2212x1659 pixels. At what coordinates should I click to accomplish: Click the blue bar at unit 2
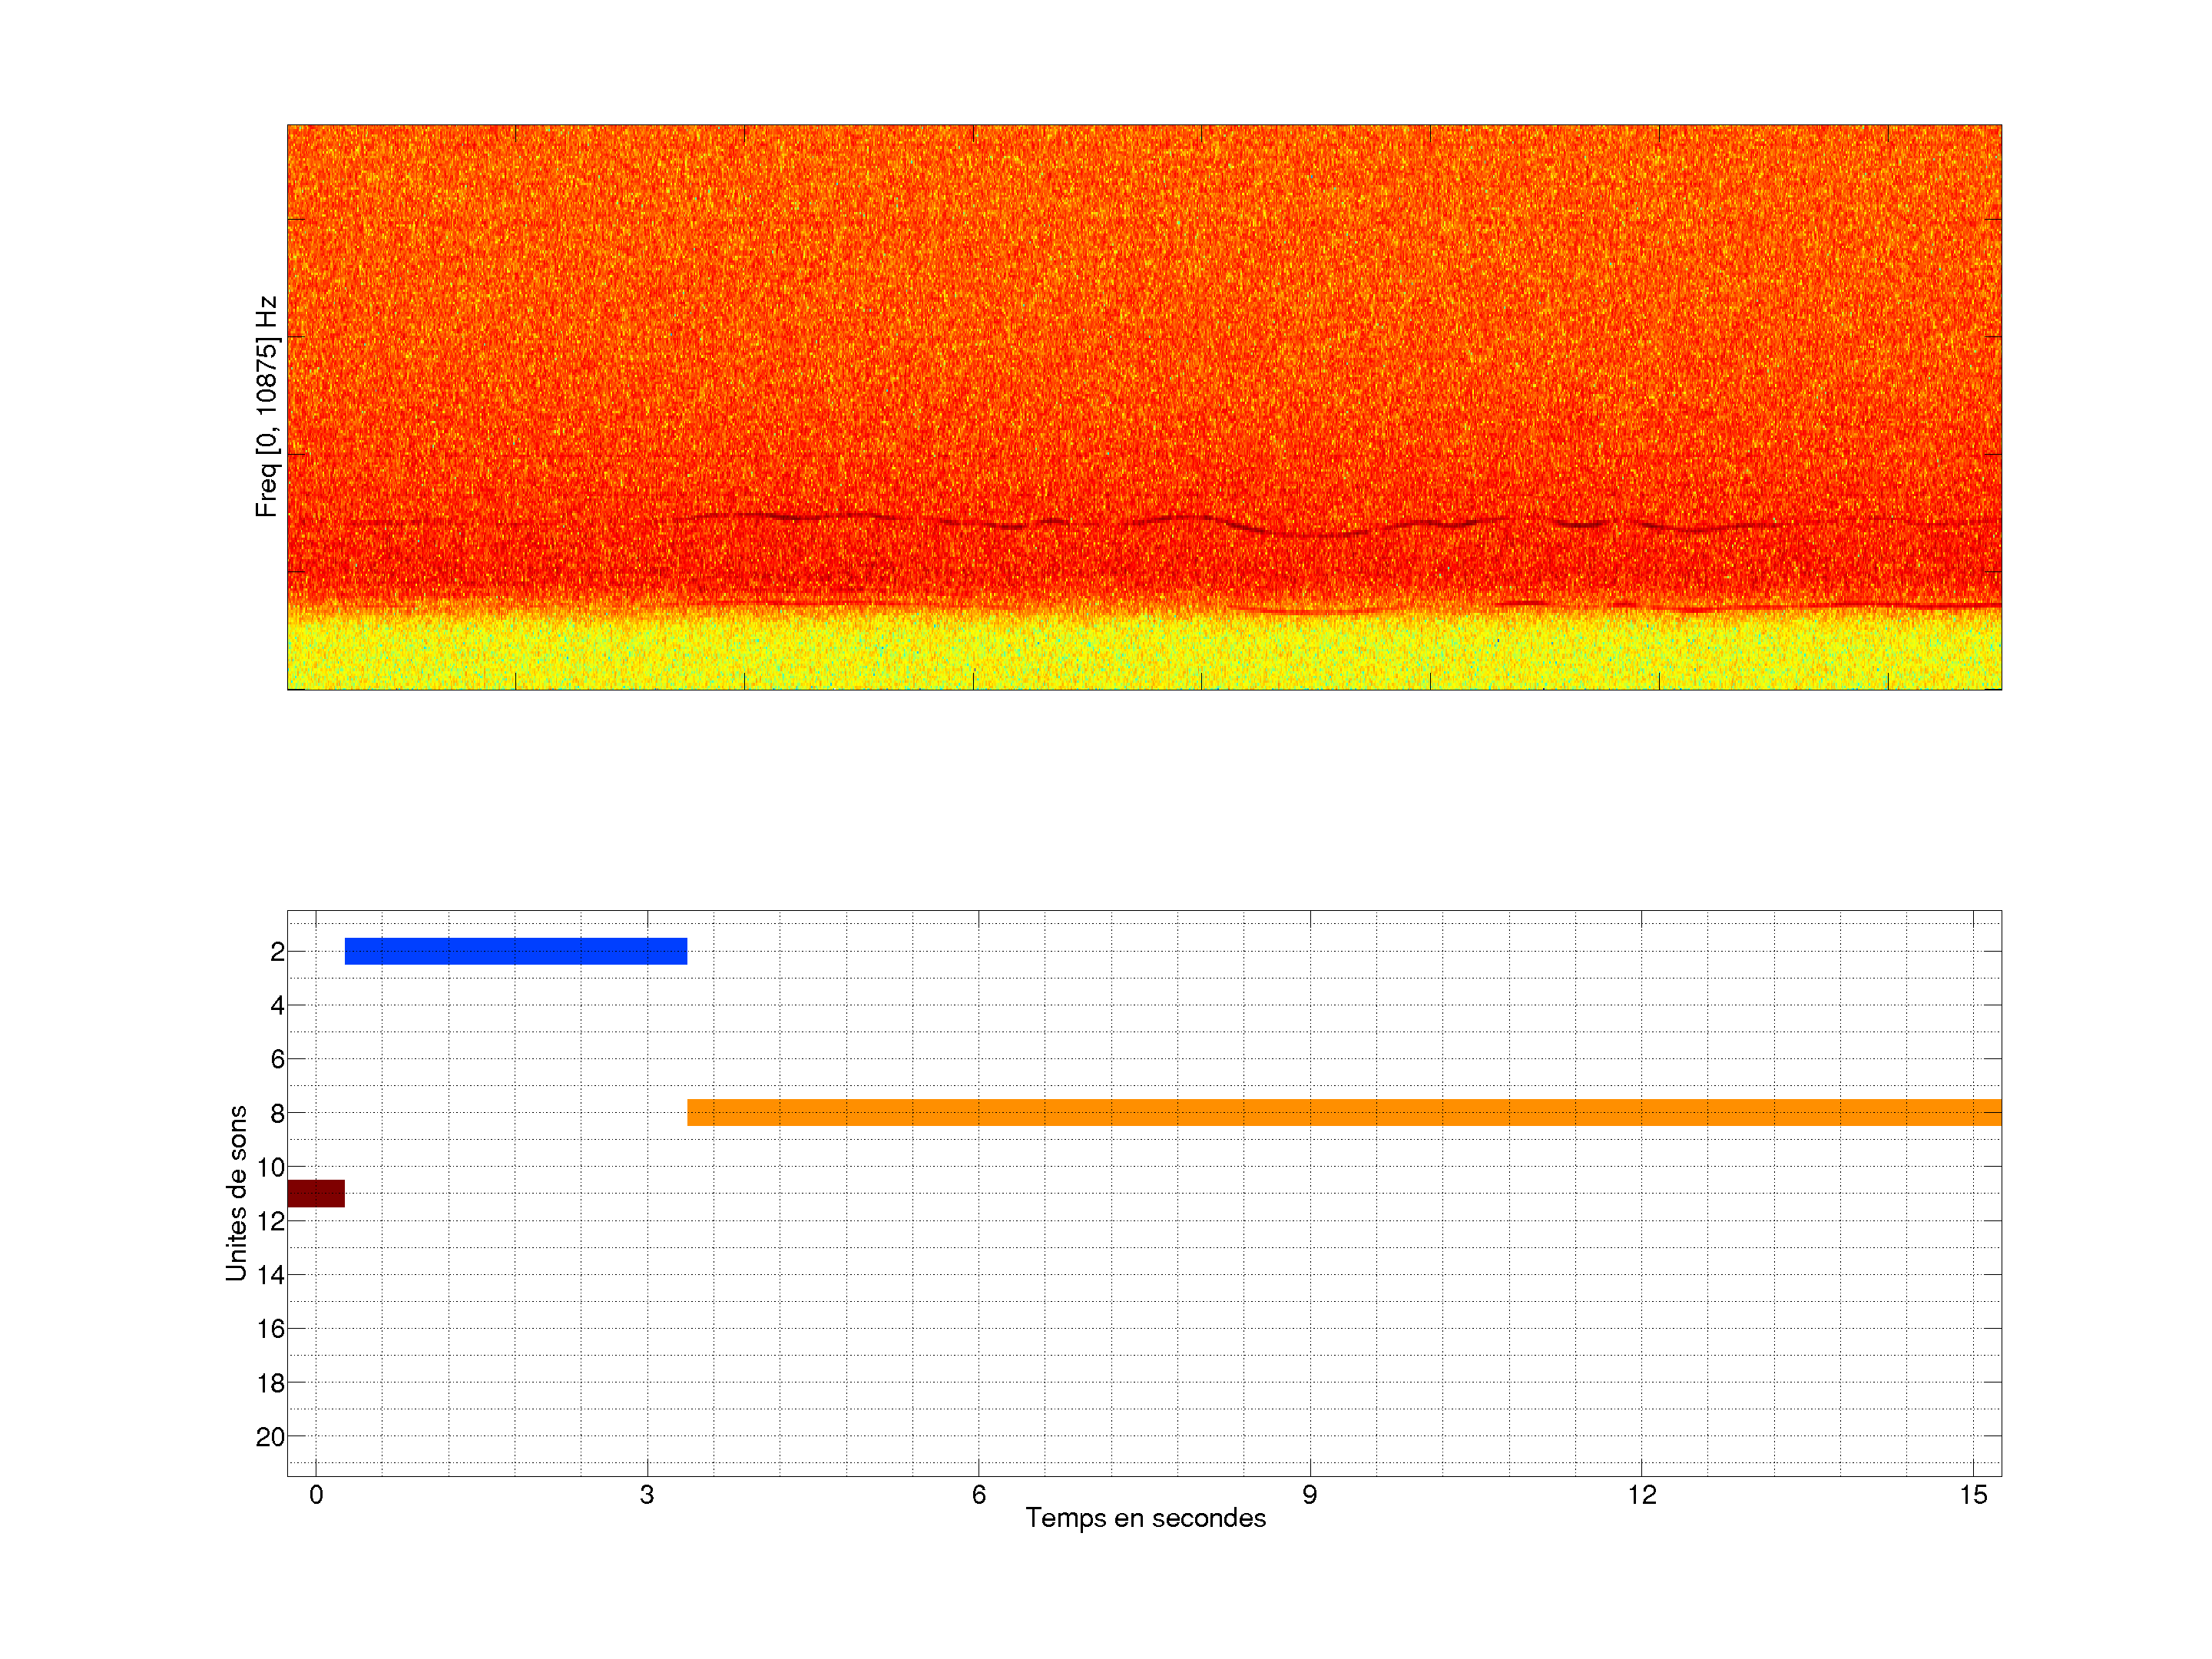tap(516, 951)
